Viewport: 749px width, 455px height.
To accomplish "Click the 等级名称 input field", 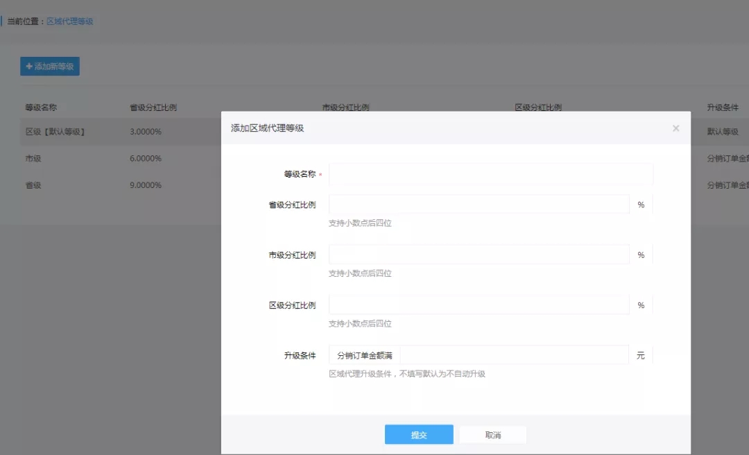I will tap(490, 174).
